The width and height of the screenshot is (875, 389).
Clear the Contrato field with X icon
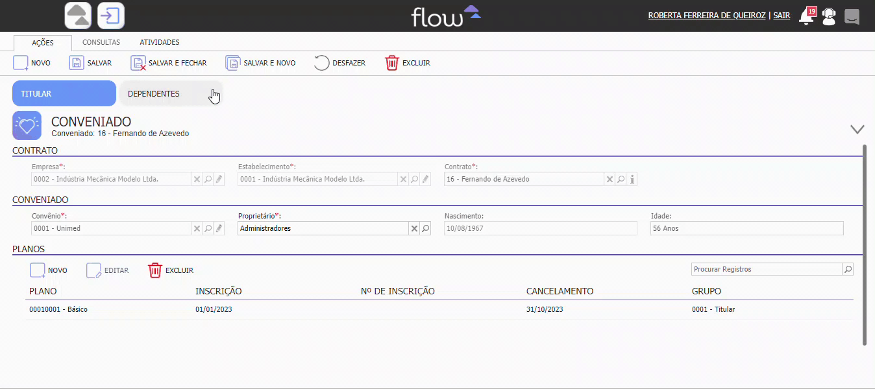[610, 179]
